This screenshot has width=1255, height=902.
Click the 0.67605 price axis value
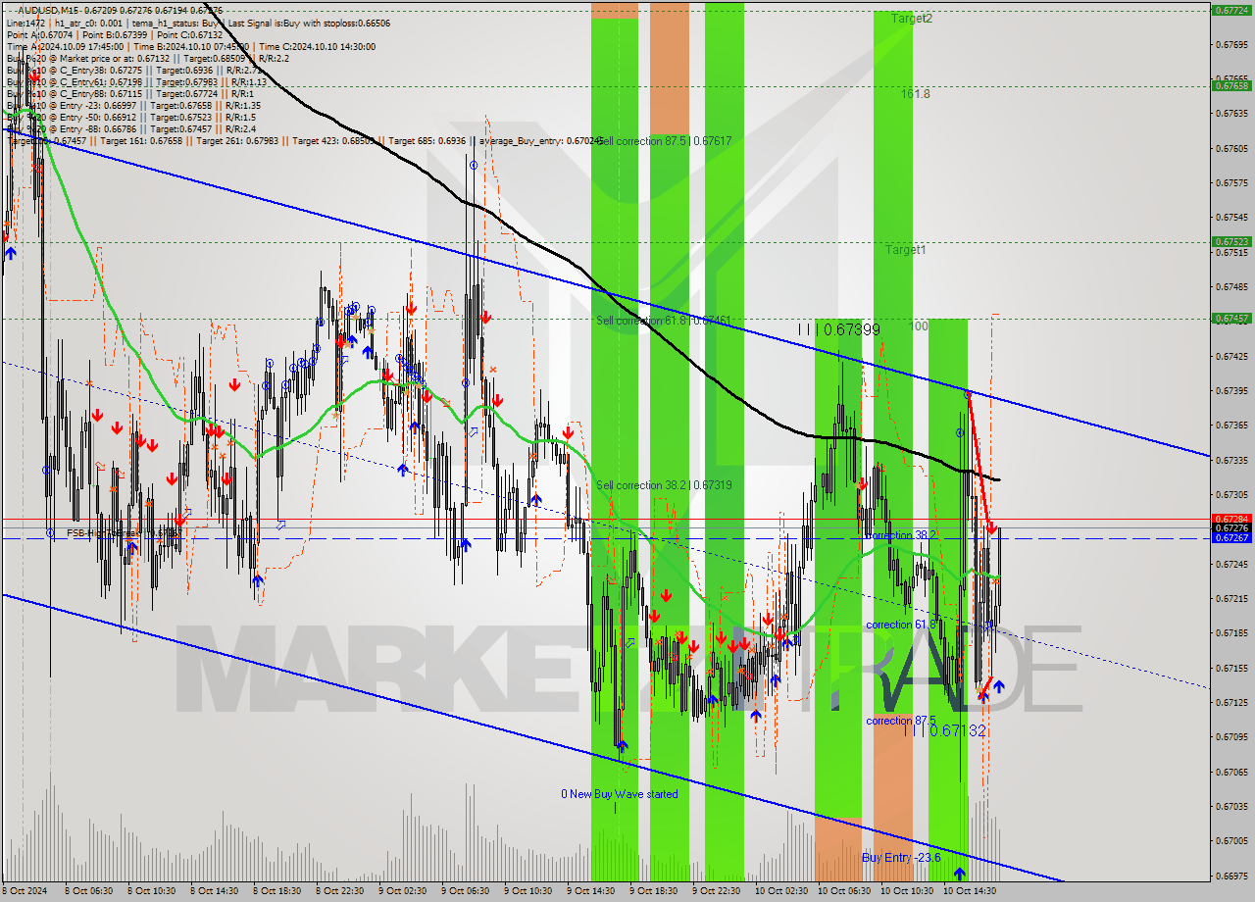pyautogui.click(x=1230, y=148)
